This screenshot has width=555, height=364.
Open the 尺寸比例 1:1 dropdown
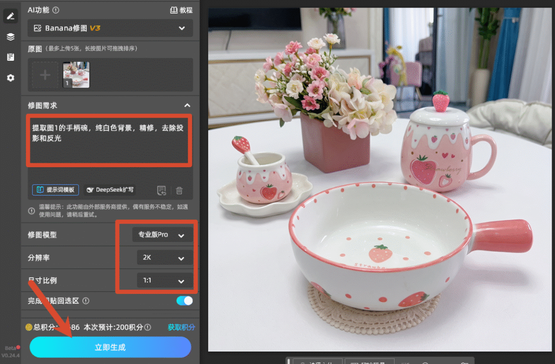coord(165,280)
